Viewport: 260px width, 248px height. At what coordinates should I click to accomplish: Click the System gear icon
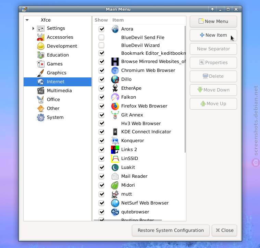[x=41, y=117]
